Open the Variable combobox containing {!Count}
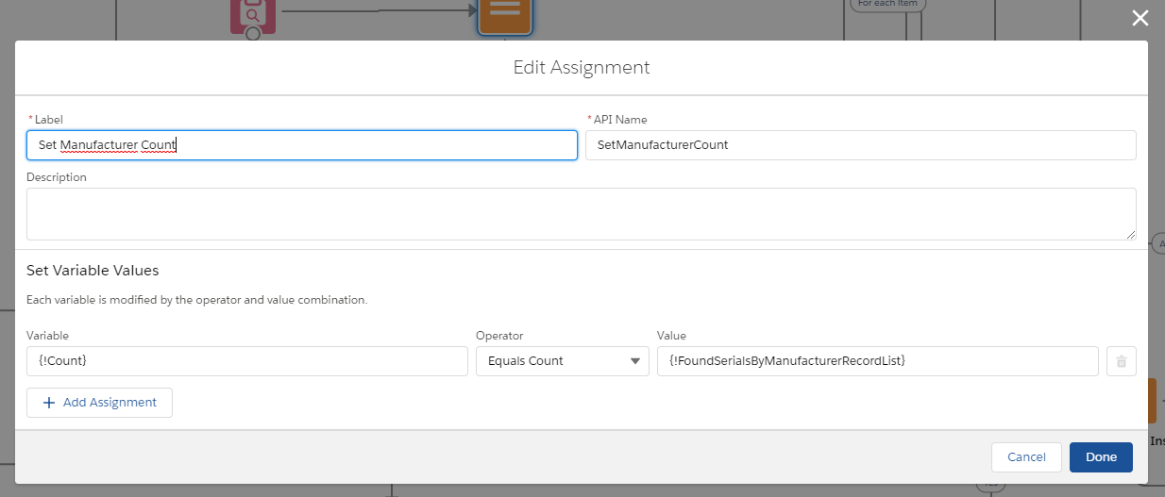 click(x=246, y=361)
